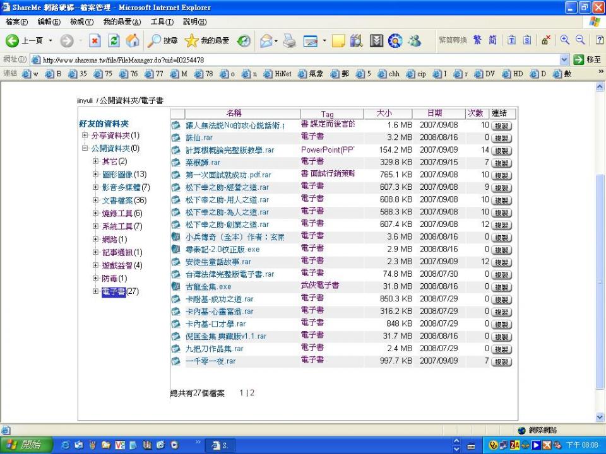Open file 台灣法律完整版電子書.rar
Viewport: 606px width, 454px height.
tap(230, 274)
